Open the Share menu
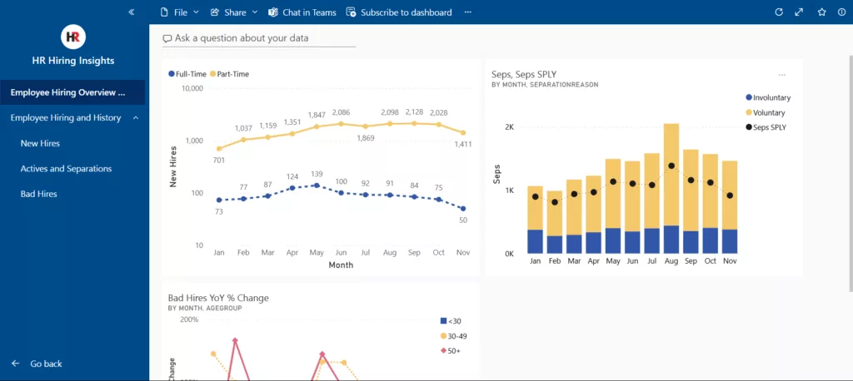 click(234, 12)
